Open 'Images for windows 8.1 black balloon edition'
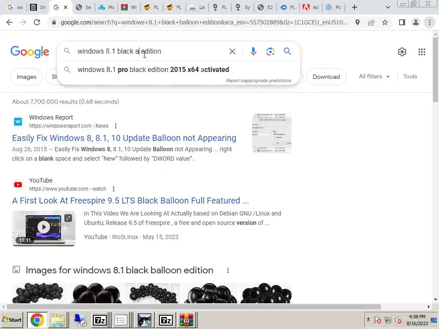 tap(119, 270)
